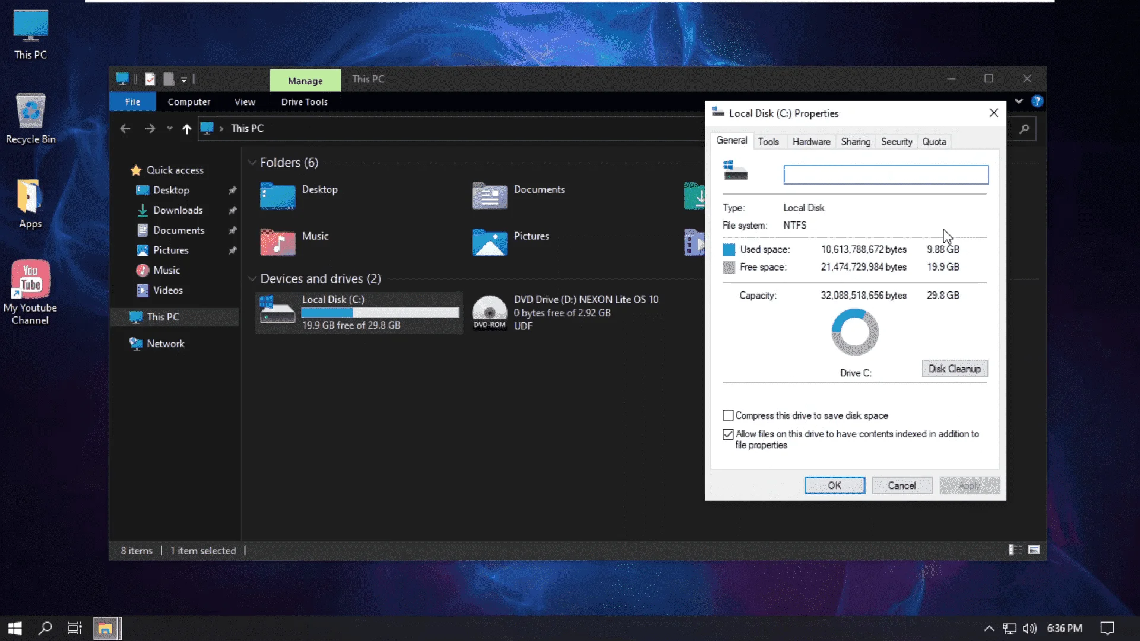Image resolution: width=1140 pixels, height=641 pixels.
Task: Close the Local Disk Properties dialog
Action: [993, 113]
